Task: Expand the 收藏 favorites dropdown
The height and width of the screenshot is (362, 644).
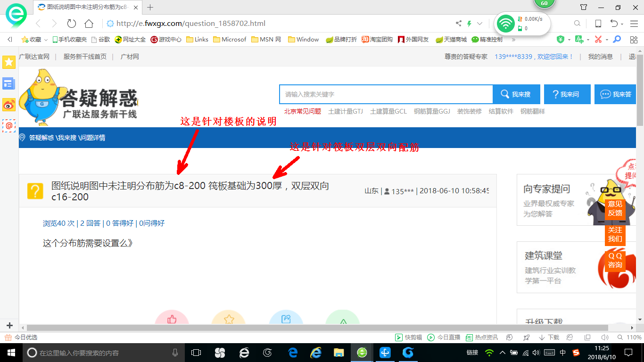Action: 46,40
